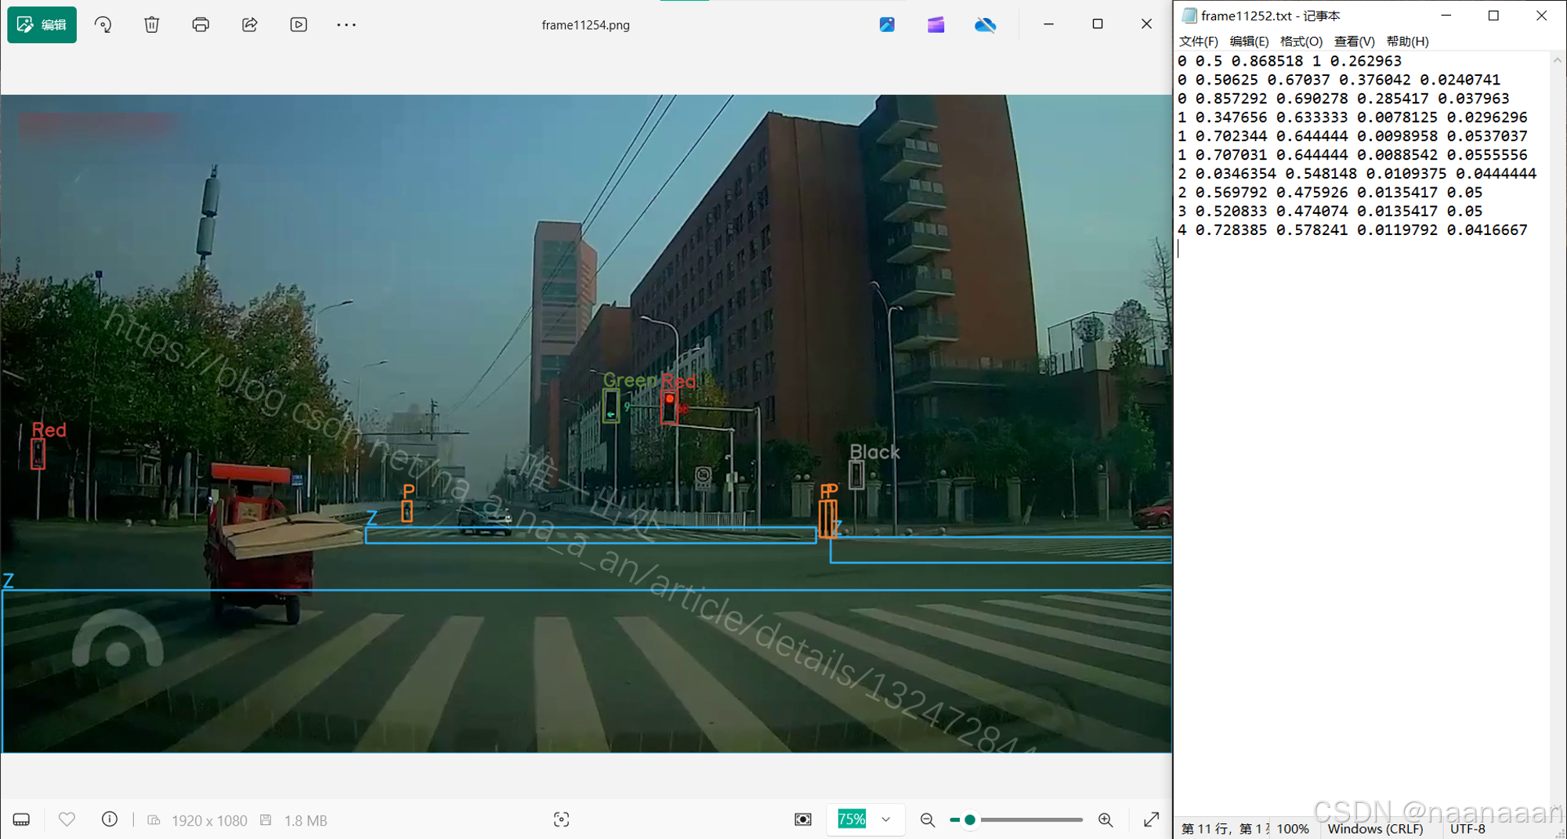Open Notepad 编辑(E) menu

tap(1249, 42)
